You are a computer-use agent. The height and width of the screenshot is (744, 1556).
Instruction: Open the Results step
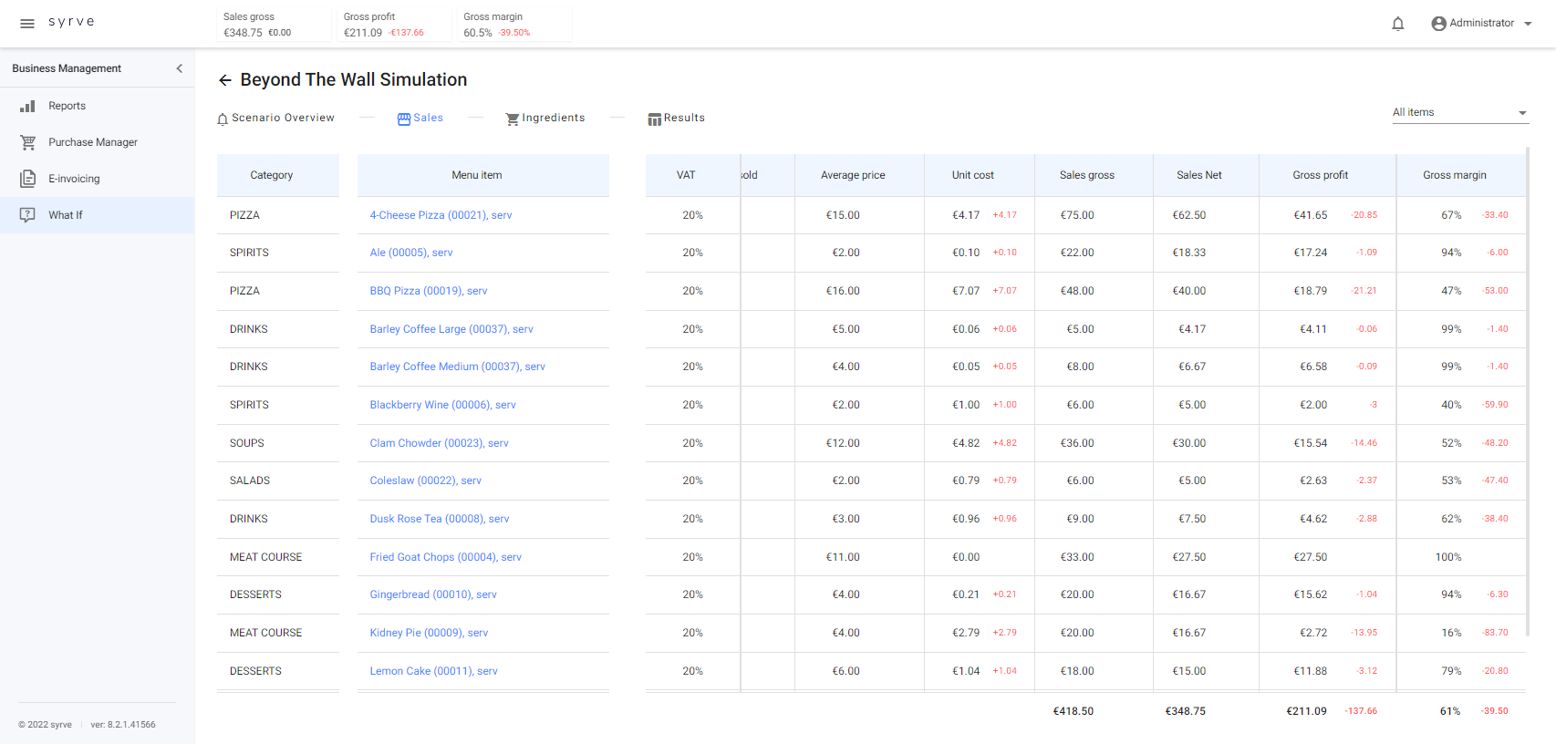676,119
